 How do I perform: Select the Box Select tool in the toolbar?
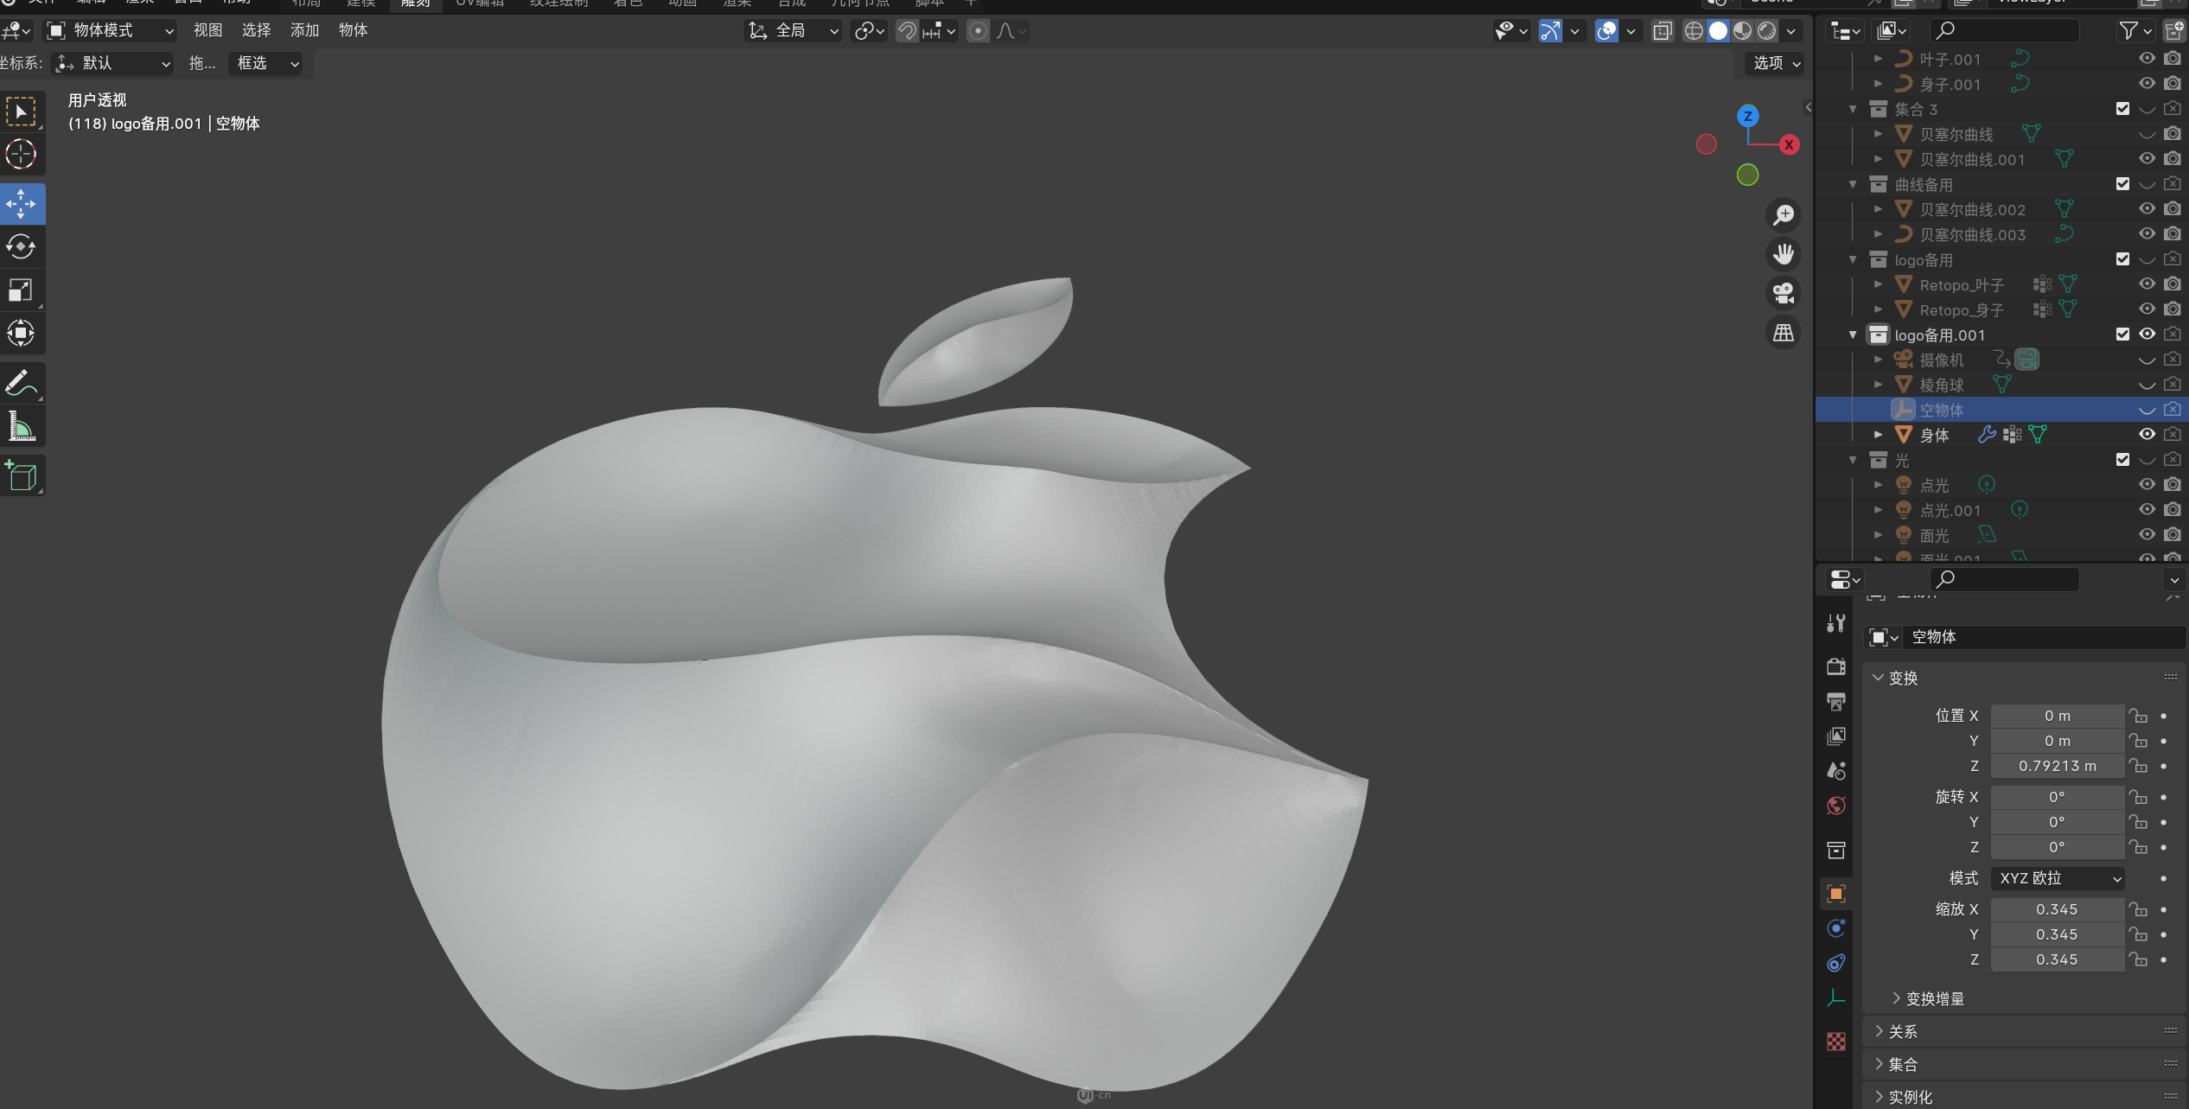tap(22, 112)
